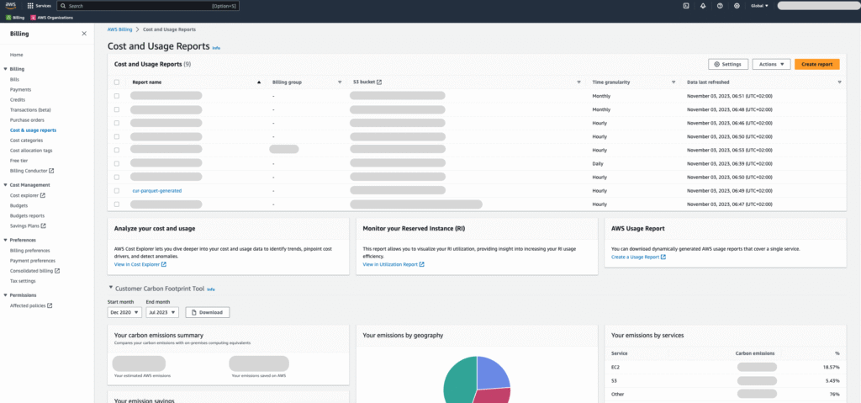Viewport: 861px width, 403px height.
Task: Open the CloudShell terminal icon
Action: [x=686, y=6]
